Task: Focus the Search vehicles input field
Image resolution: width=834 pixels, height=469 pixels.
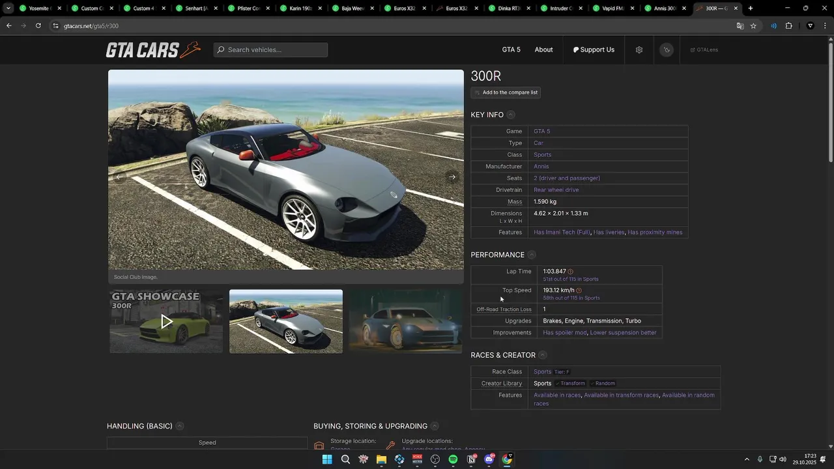Action: [270, 50]
